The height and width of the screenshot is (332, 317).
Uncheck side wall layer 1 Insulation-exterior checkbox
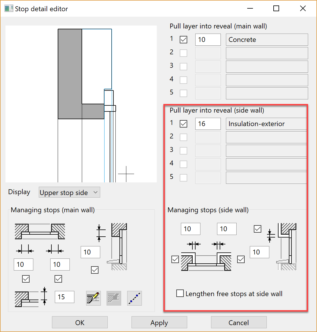pos(183,124)
